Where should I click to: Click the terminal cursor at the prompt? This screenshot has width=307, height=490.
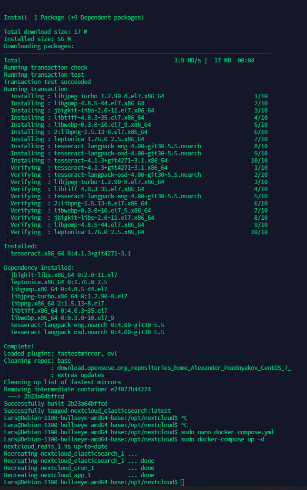(x=182, y=482)
